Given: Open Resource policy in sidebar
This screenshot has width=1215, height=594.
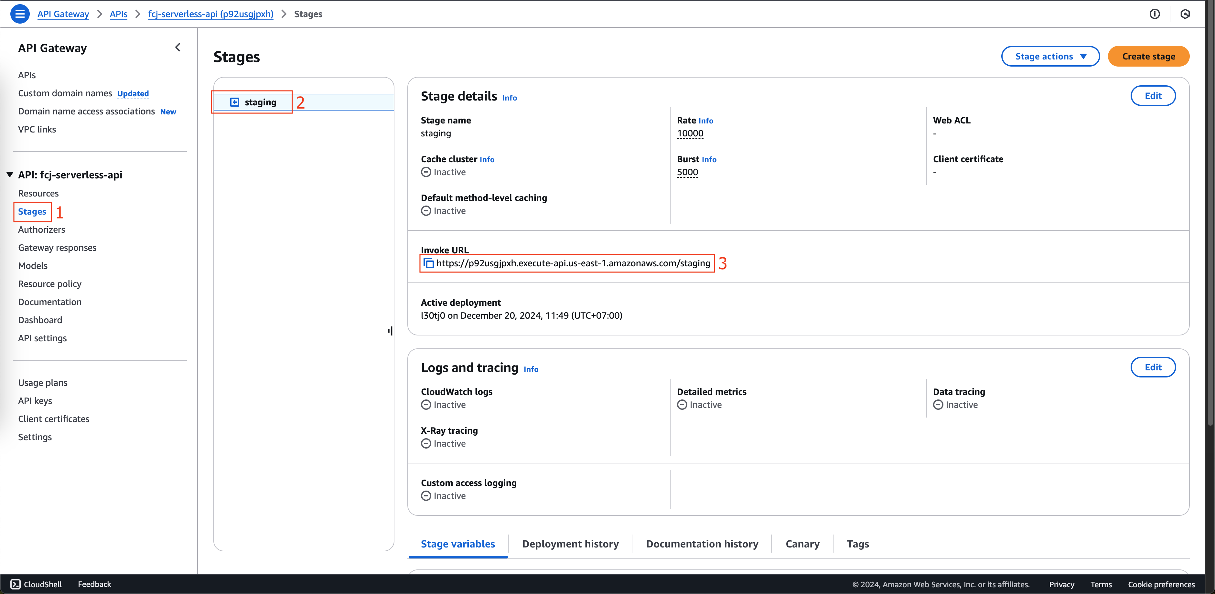Looking at the screenshot, I should (49, 284).
